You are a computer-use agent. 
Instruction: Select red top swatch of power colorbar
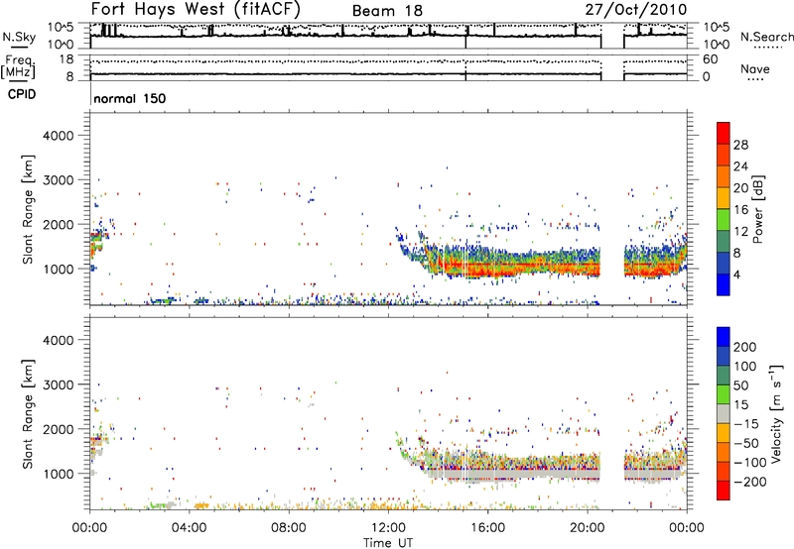(x=724, y=133)
